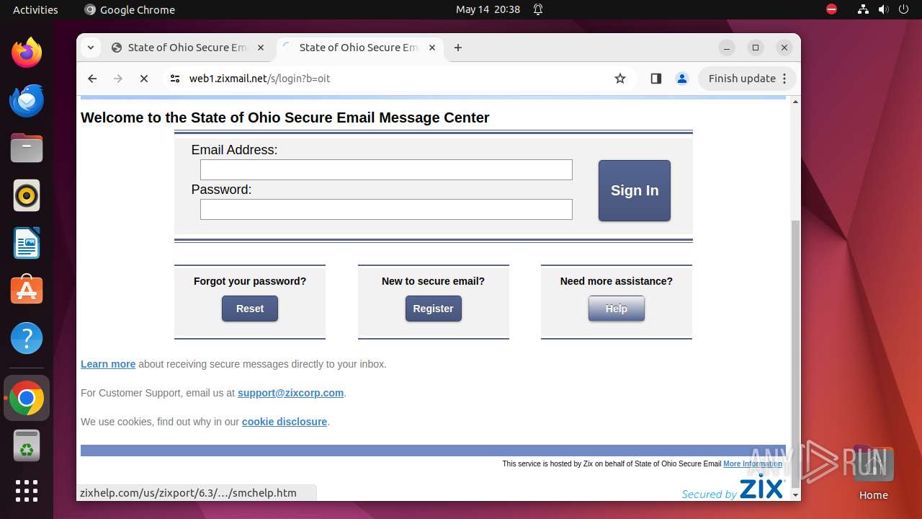
Task: Click the Google Chrome dock icon
Action: (x=27, y=398)
